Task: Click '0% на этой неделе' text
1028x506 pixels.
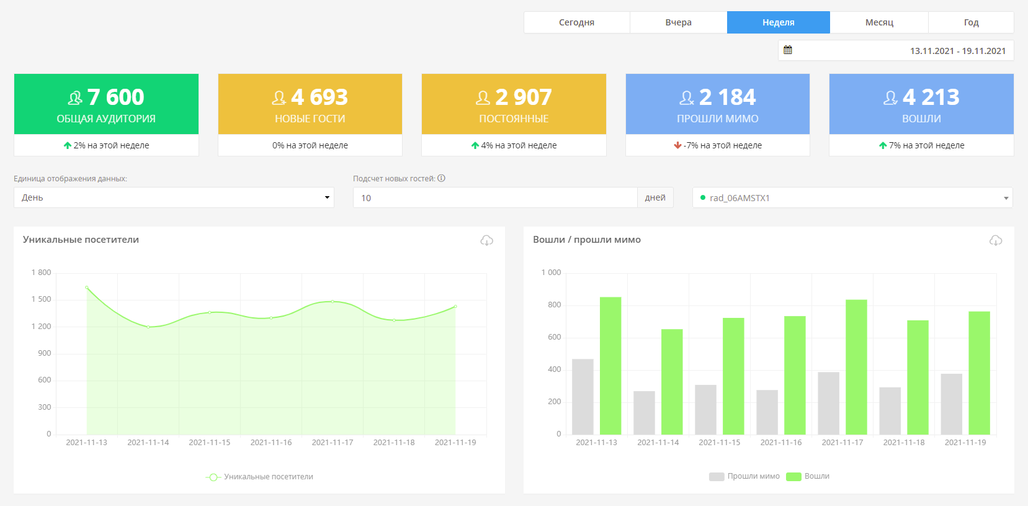Action: coord(310,145)
